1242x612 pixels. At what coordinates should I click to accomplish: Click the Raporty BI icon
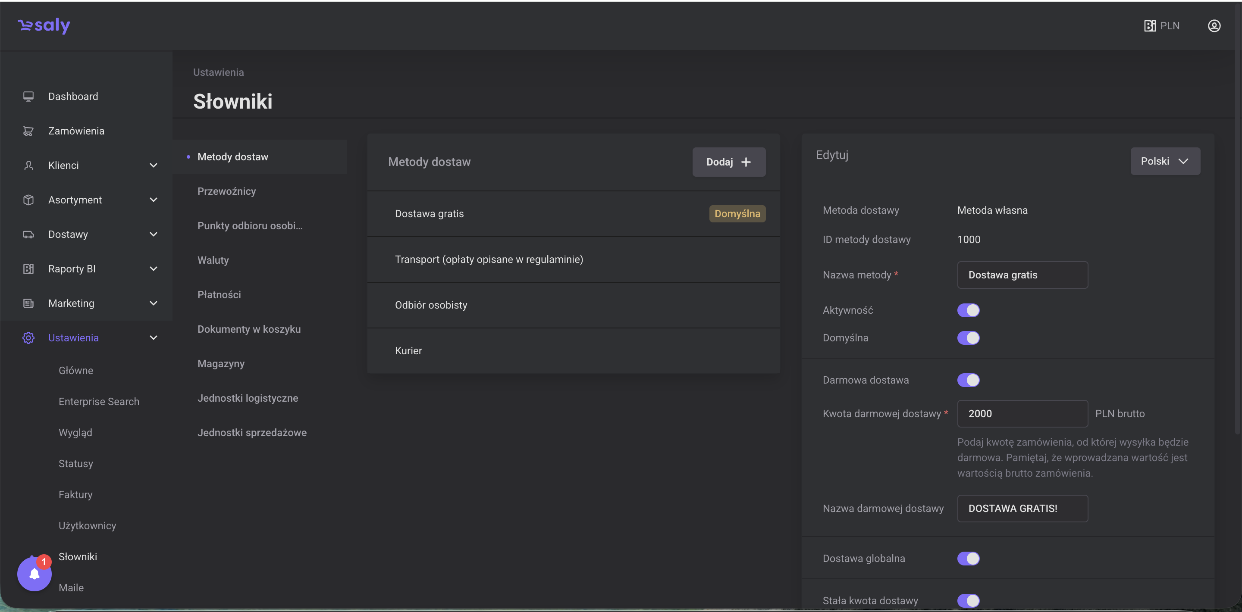point(28,269)
